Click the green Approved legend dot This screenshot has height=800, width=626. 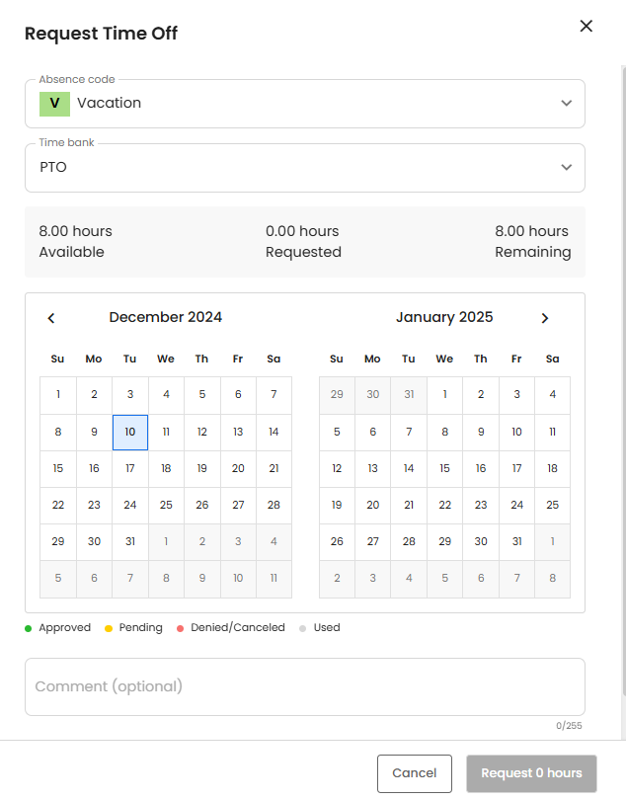click(x=29, y=628)
